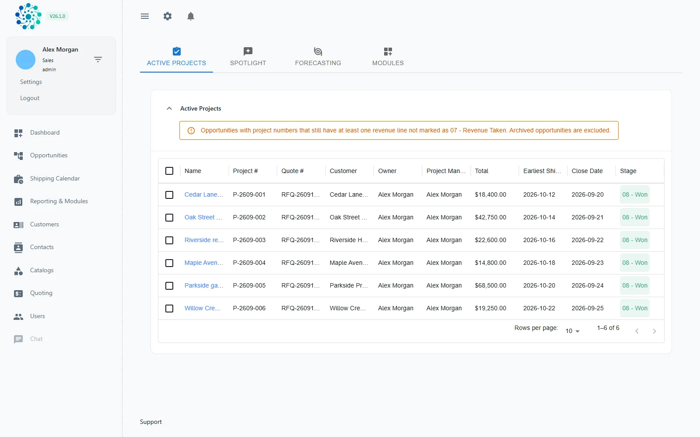Screen dimensions: 700x437
Task: Open Opportunities from the sidebar
Action: pos(49,155)
